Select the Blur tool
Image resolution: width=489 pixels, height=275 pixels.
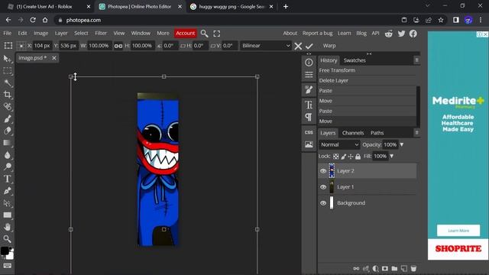pos(7,154)
